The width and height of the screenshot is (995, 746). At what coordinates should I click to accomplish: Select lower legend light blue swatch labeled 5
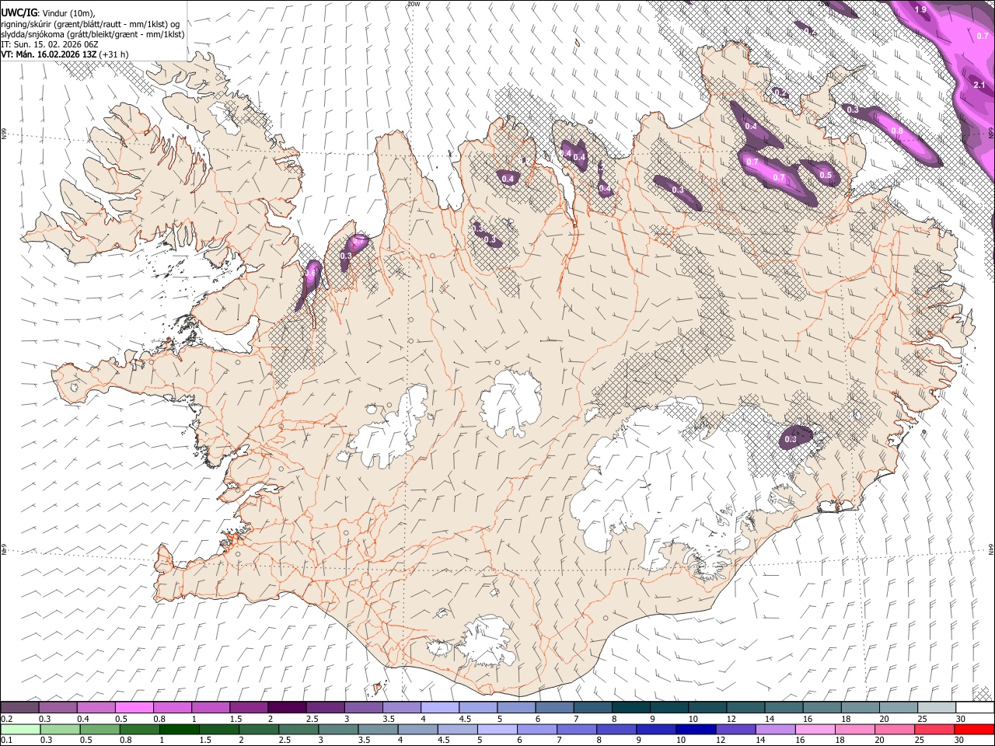(498, 729)
